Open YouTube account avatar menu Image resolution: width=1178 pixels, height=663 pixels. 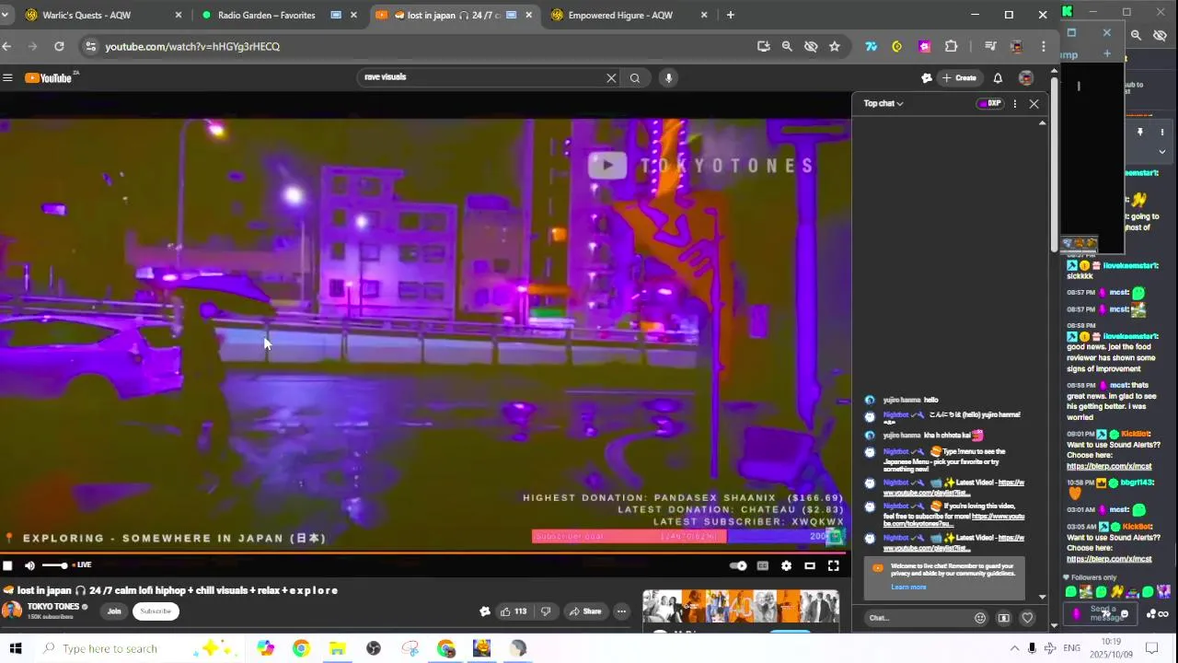coord(1026,78)
